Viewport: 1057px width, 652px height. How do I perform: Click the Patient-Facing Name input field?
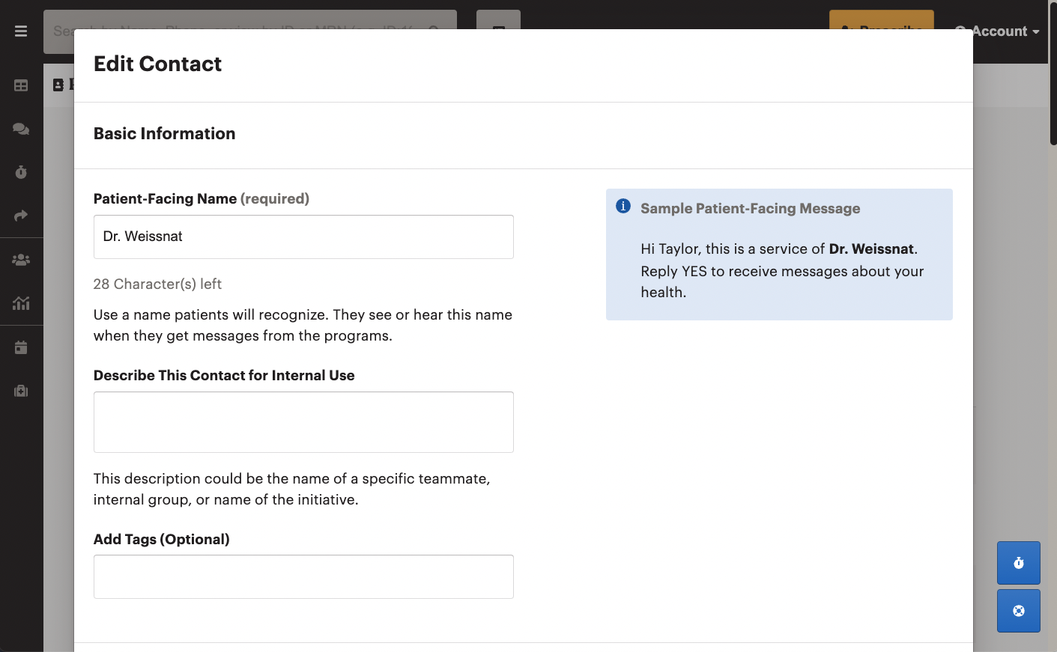pos(303,237)
